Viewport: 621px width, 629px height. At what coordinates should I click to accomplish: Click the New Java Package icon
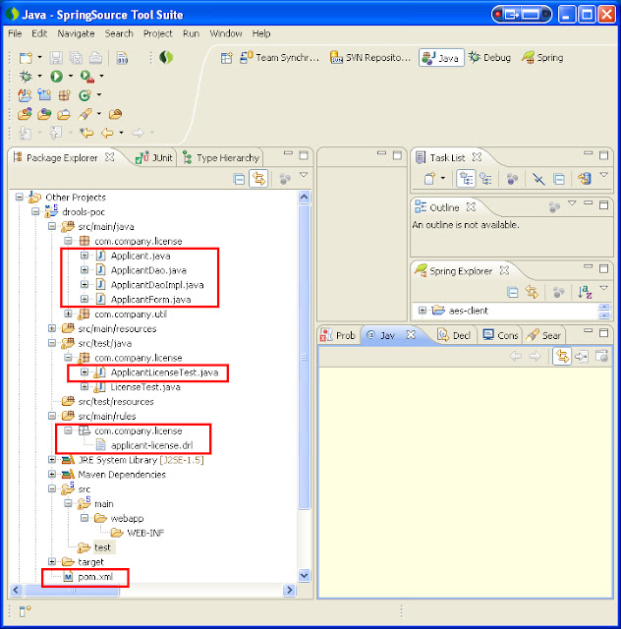pyautogui.click(x=64, y=95)
